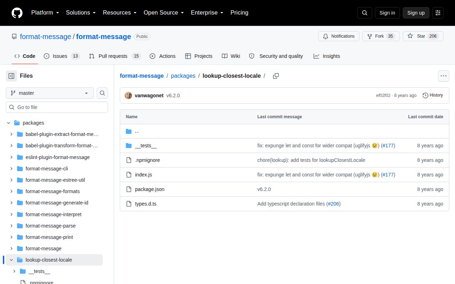
Task: Open commit ef02f02 link
Action: 383,95
